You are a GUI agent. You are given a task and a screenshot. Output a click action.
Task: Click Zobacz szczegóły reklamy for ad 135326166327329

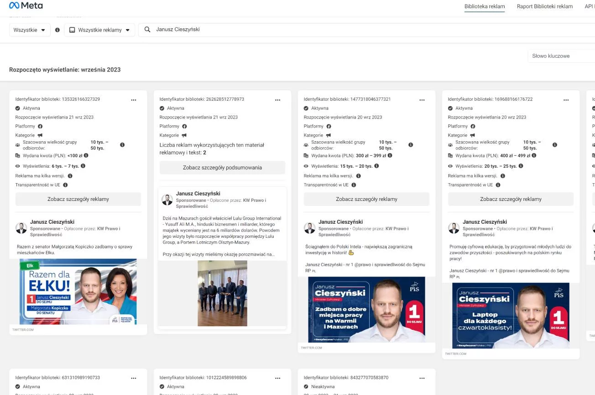pyautogui.click(x=78, y=199)
